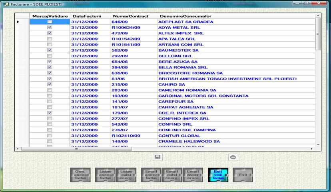
Task: Mark BELLDAN SRL as validated
Action: click(x=50, y=56)
